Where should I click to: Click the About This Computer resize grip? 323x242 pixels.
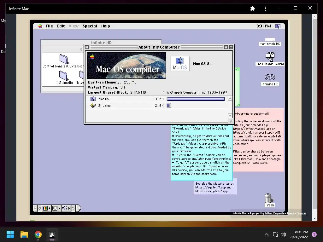click(231, 121)
